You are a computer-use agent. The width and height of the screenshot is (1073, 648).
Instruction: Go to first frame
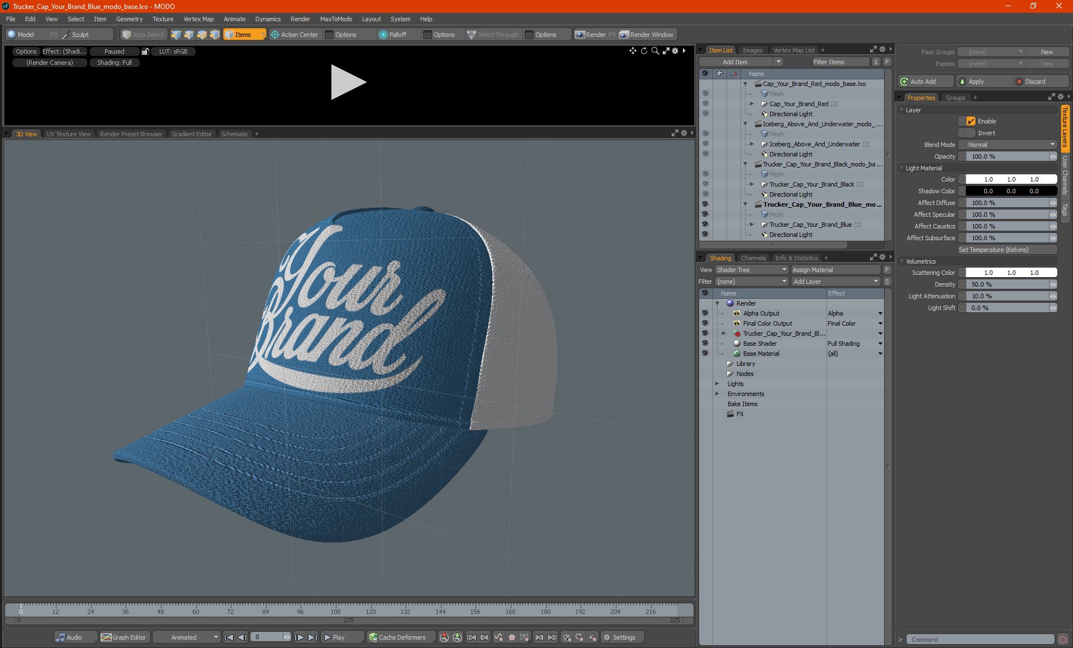tap(229, 637)
